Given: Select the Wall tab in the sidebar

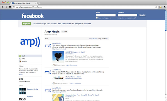Looking at the screenshot, I should point(30,56).
